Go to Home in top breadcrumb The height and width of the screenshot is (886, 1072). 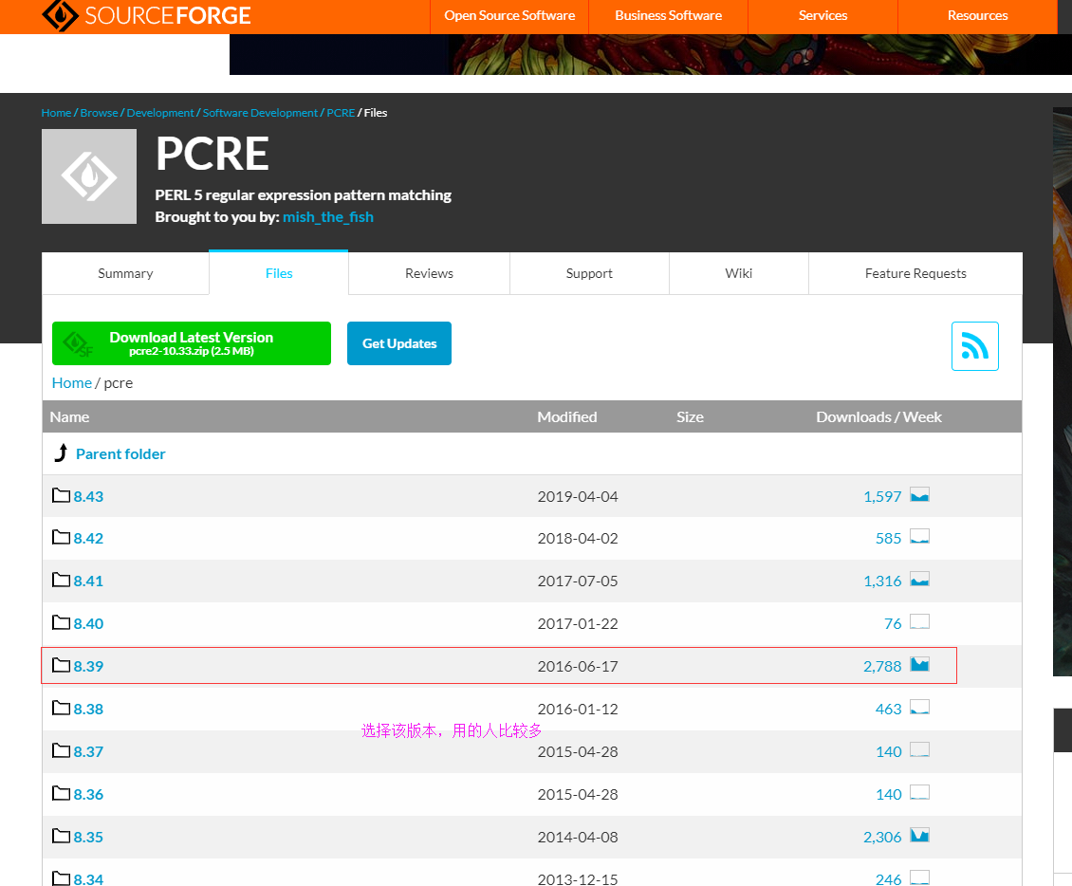pyautogui.click(x=56, y=113)
